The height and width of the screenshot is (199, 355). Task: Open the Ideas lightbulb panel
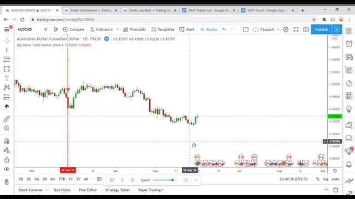(349, 109)
